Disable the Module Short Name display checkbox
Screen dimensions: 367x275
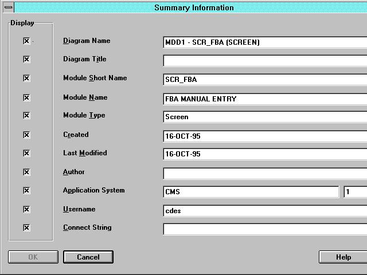tap(26, 78)
